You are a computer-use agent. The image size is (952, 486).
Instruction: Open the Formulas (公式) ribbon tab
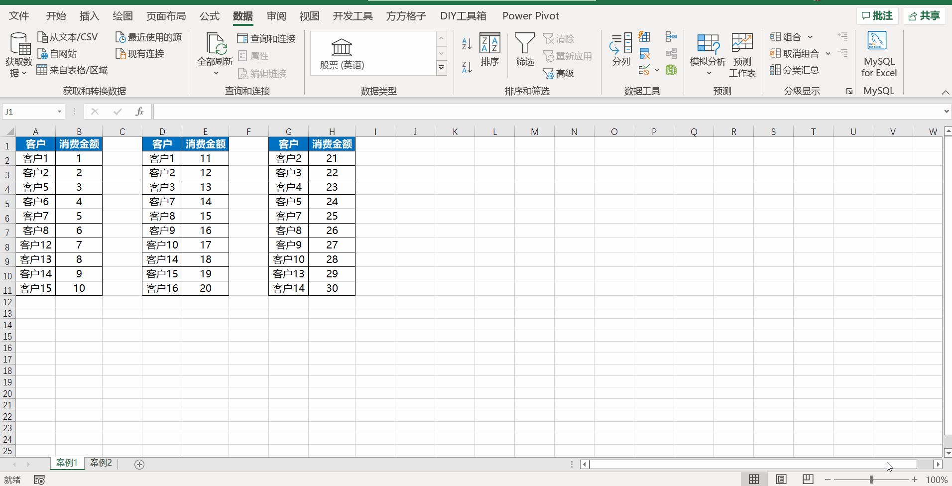(209, 16)
